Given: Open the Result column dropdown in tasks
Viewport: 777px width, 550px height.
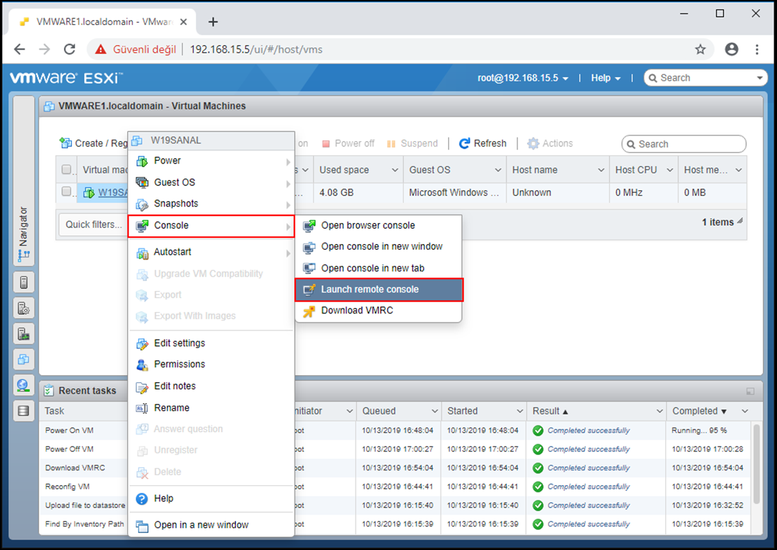Looking at the screenshot, I should tap(659, 411).
